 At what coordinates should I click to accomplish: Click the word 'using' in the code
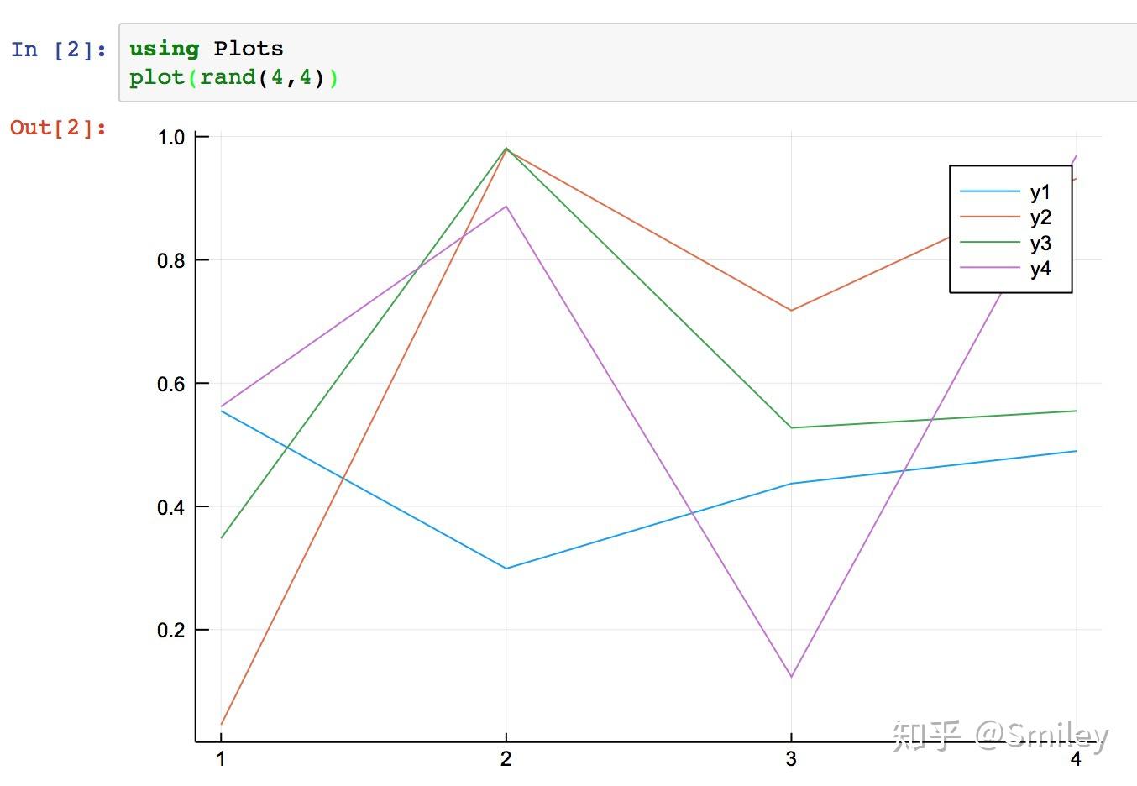[165, 49]
